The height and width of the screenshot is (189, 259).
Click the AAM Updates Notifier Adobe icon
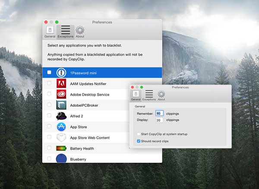point(61,83)
